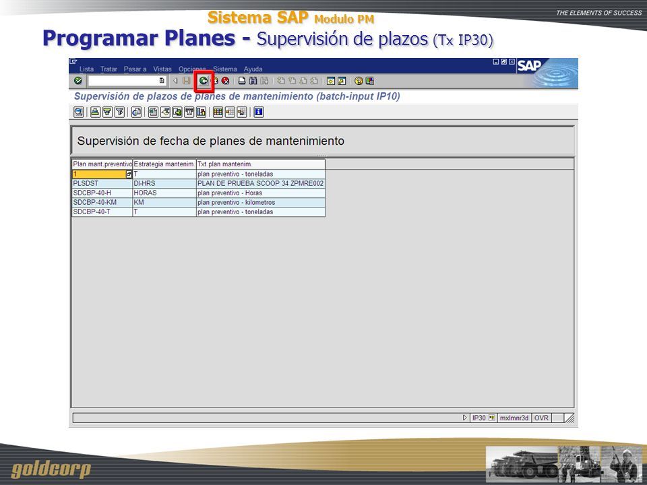
Task: Open the Opciones menu
Action: 192,69
